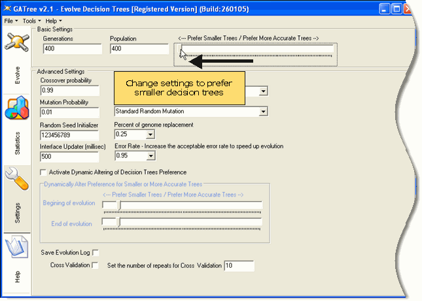Screen dimensions: 422x301
Task: Click the Standard Random Mutation text
Action: pos(150,111)
